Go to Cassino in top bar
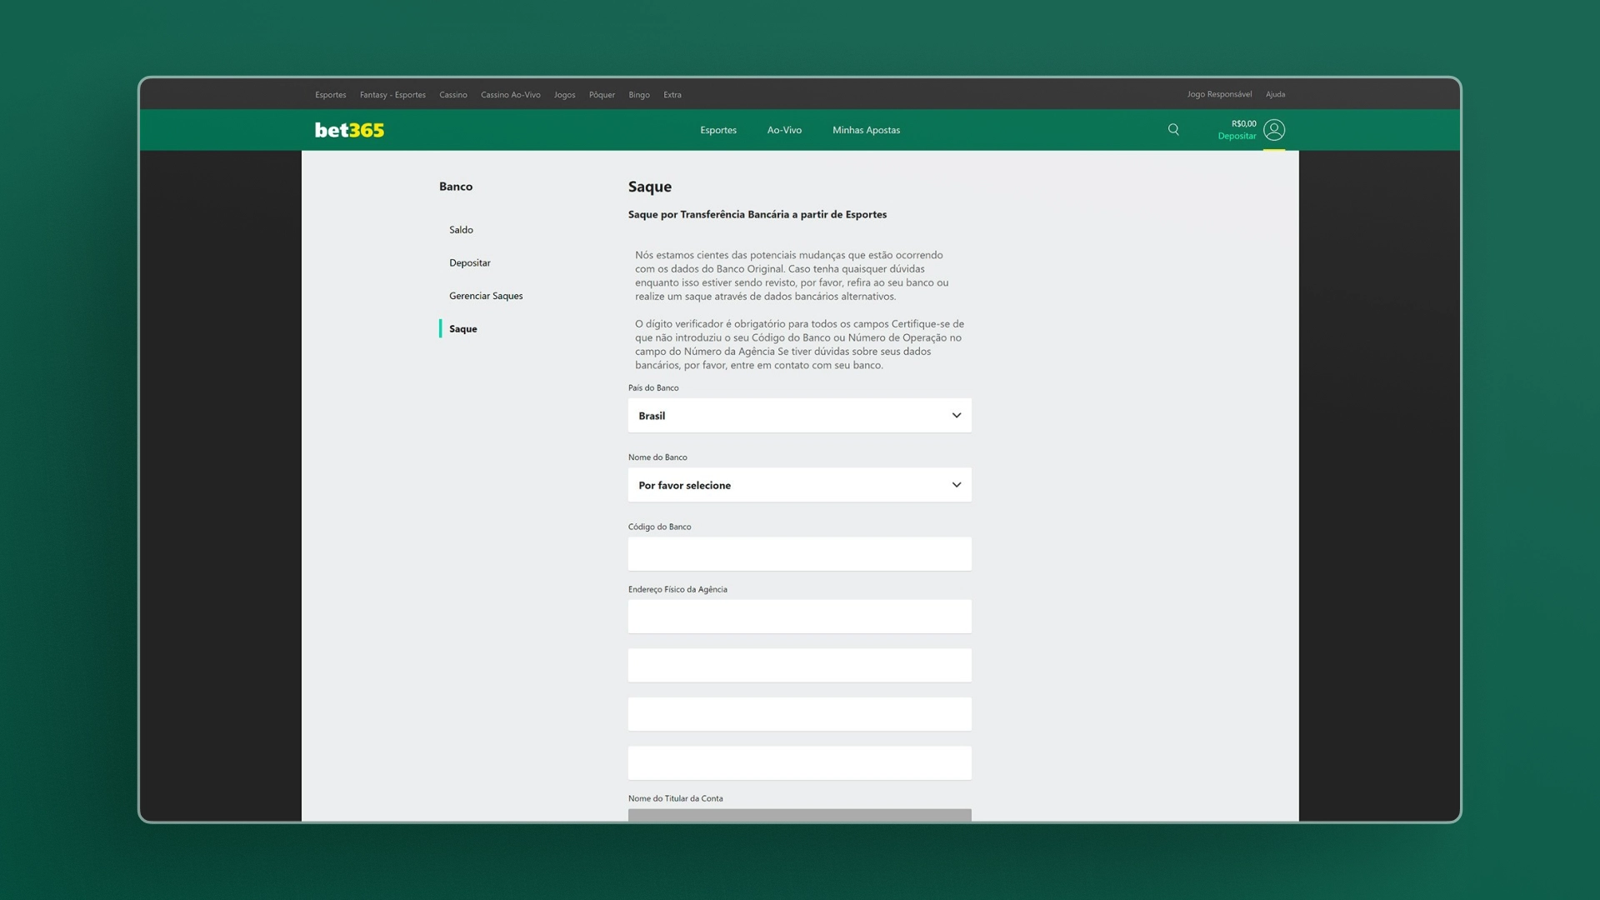Viewport: 1600px width, 900px height. point(453,94)
